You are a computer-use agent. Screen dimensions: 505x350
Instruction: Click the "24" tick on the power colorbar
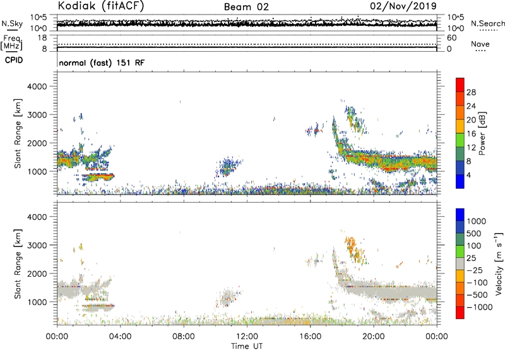click(471, 106)
